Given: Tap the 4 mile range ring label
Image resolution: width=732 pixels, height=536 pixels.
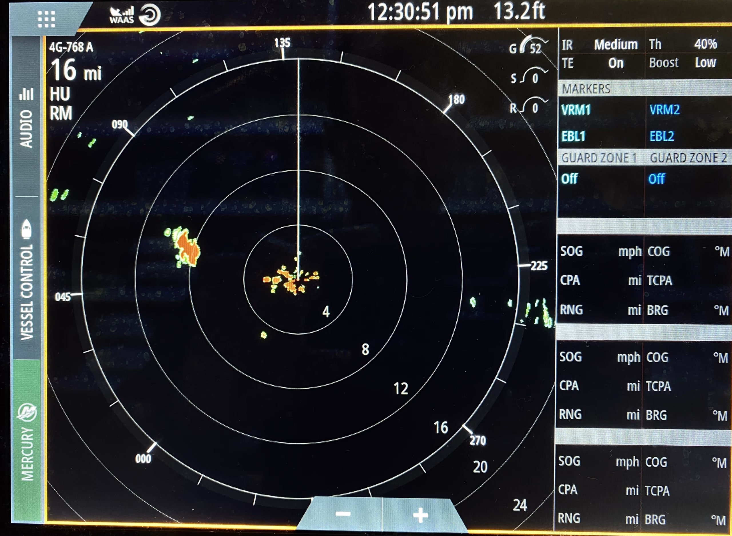Looking at the screenshot, I should click(326, 311).
